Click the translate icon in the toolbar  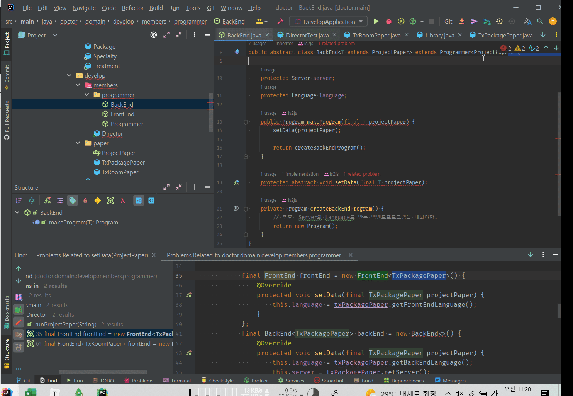pos(527,22)
